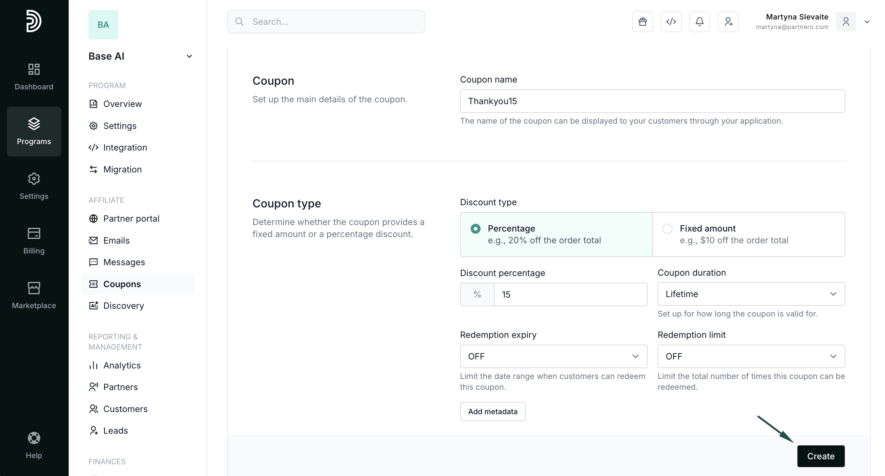Open the code embed icon in header
This screenshot has height=476, width=885.
pyautogui.click(x=671, y=22)
